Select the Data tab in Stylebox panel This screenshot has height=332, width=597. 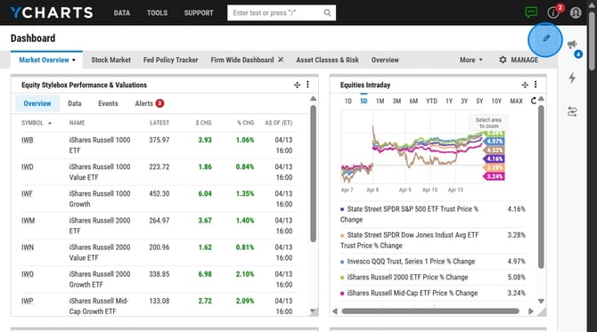pos(75,103)
